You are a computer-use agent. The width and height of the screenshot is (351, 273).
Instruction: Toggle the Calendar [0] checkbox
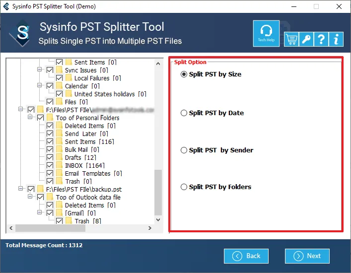click(50, 86)
